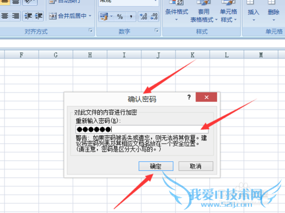
Task: Apply the comma style icon
Action: (x=131, y=16)
